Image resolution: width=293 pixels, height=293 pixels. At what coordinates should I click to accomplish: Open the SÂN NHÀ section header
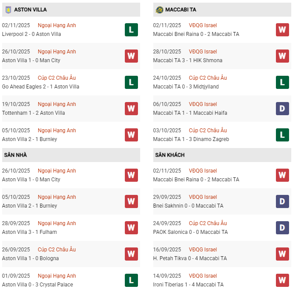tap(16, 155)
